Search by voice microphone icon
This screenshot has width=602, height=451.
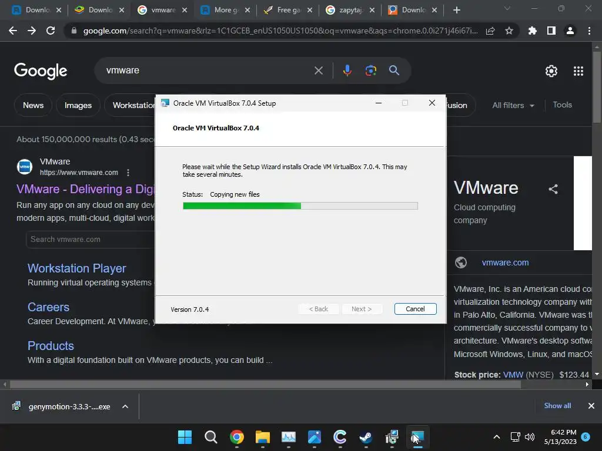click(x=347, y=70)
